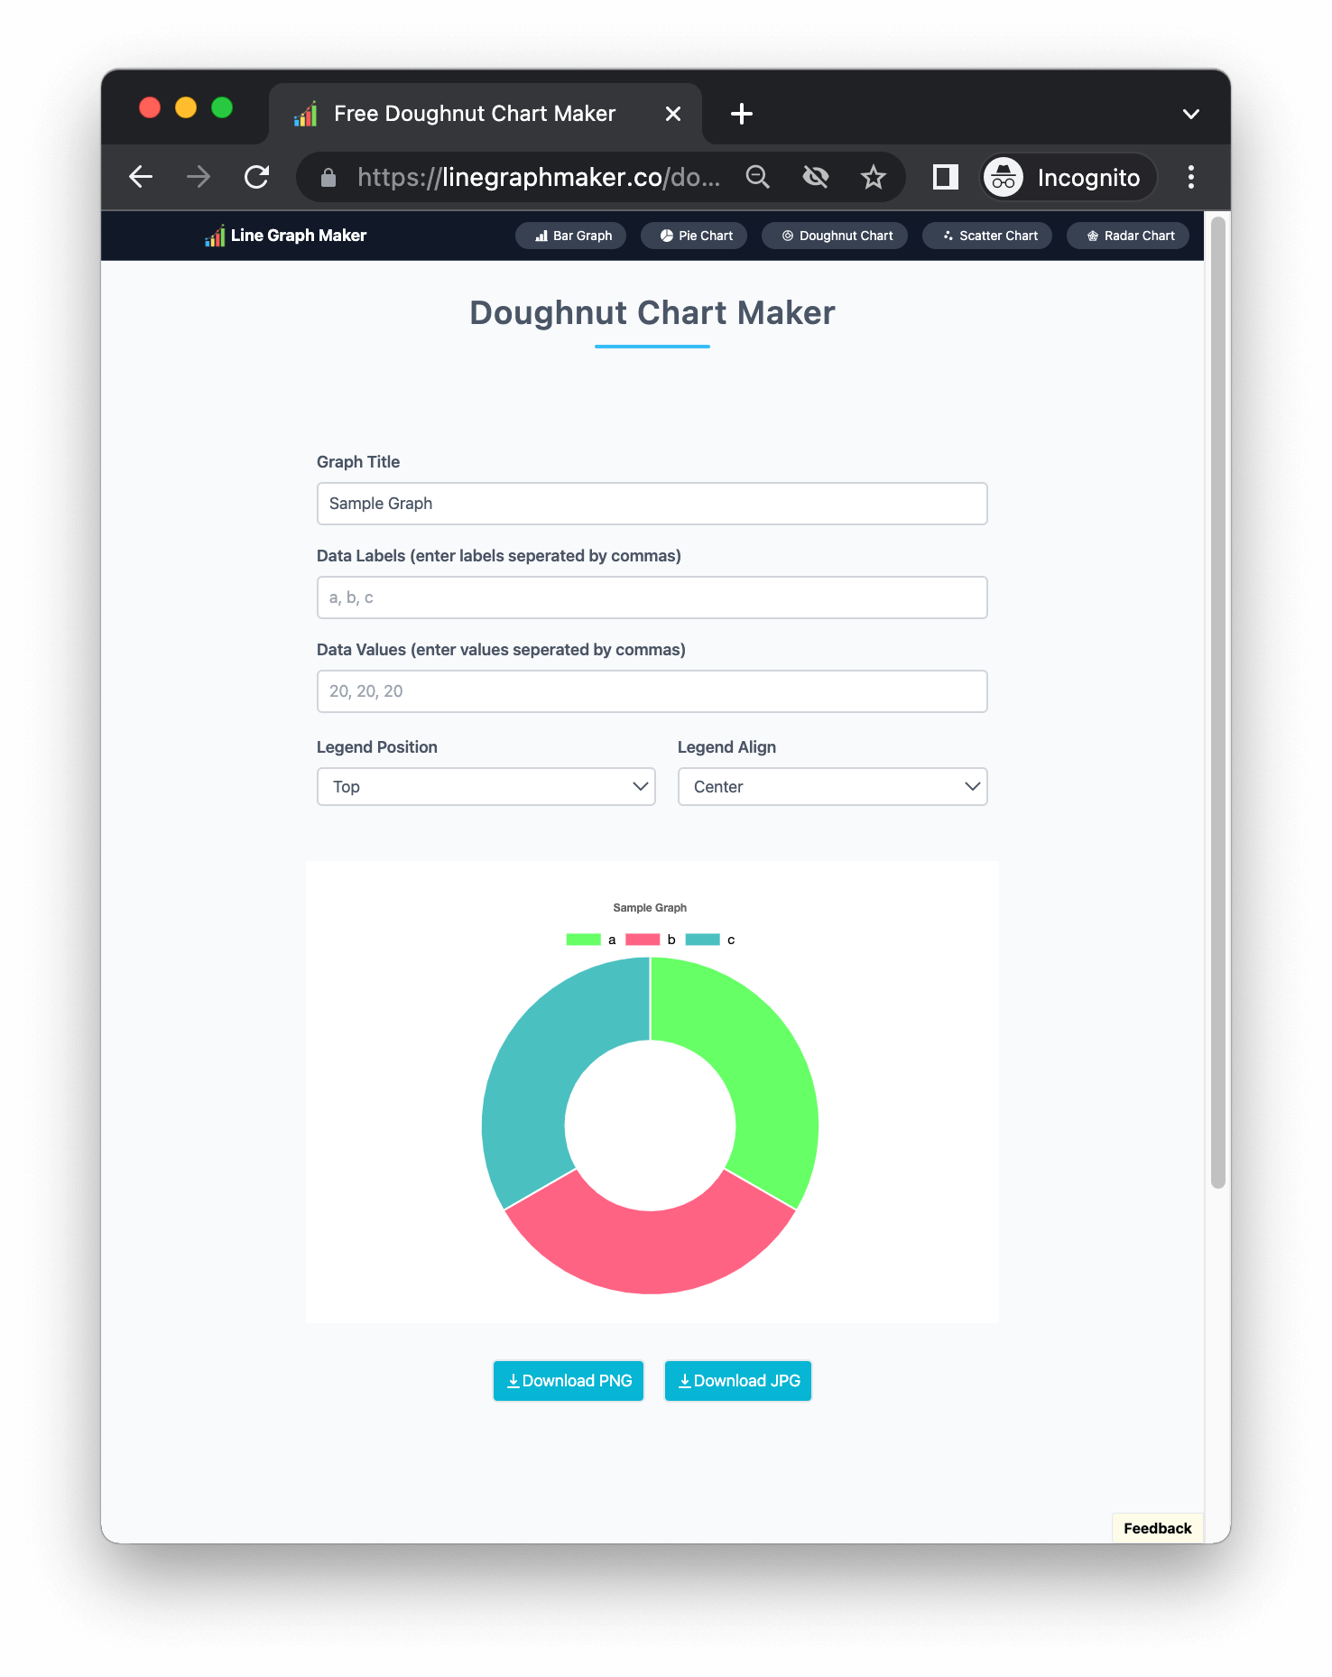Click the page vertical scrollbar
This screenshot has height=1677, width=1332.
pos(1218,703)
